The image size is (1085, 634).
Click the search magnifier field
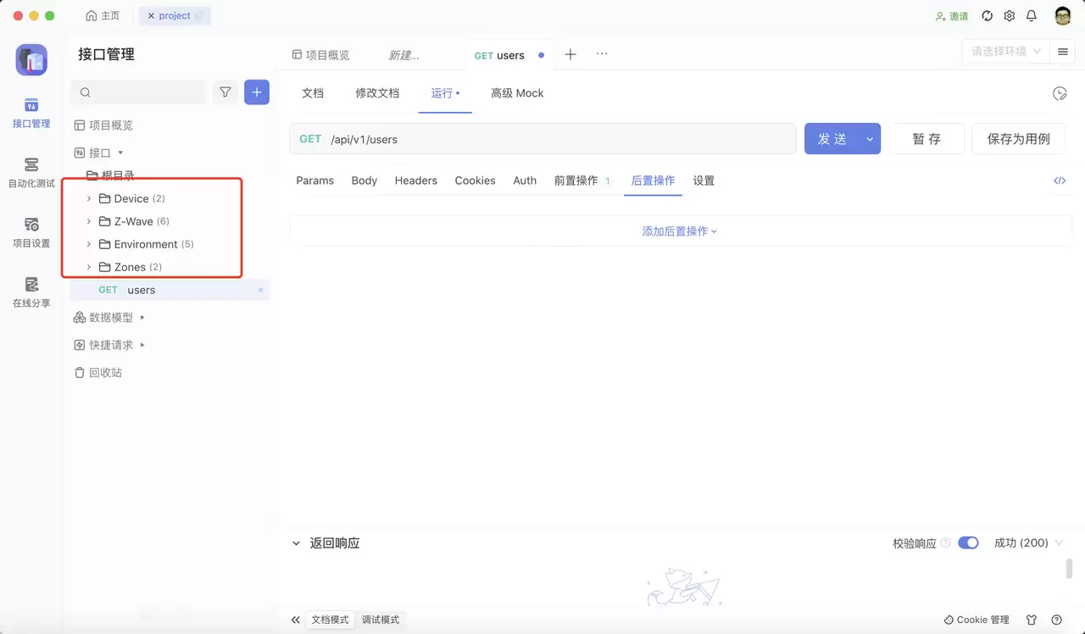pos(139,92)
